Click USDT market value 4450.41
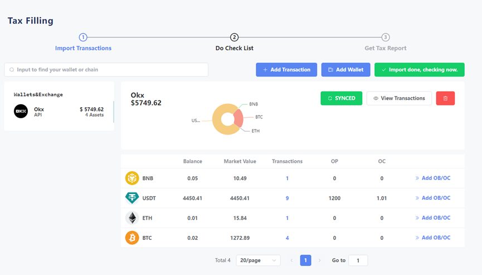Viewport: 482px width, 275px height. (240, 198)
